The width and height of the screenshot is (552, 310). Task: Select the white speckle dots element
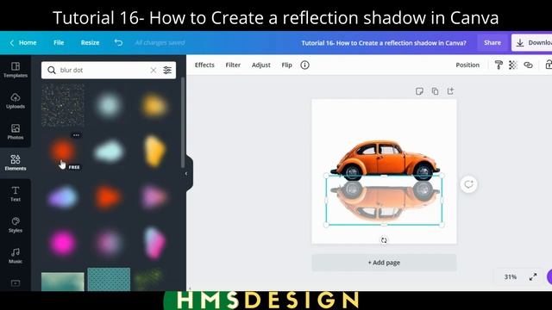[63, 105]
